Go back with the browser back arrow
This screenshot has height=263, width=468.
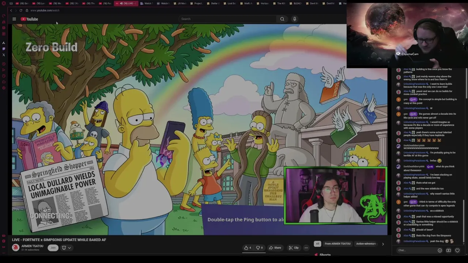pos(11,10)
